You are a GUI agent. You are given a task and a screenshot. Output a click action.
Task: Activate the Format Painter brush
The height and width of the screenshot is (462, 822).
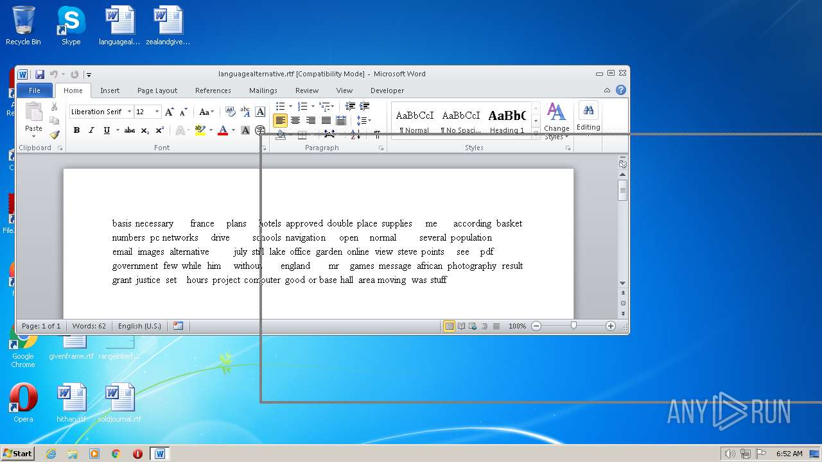click(x=54, y=135)
